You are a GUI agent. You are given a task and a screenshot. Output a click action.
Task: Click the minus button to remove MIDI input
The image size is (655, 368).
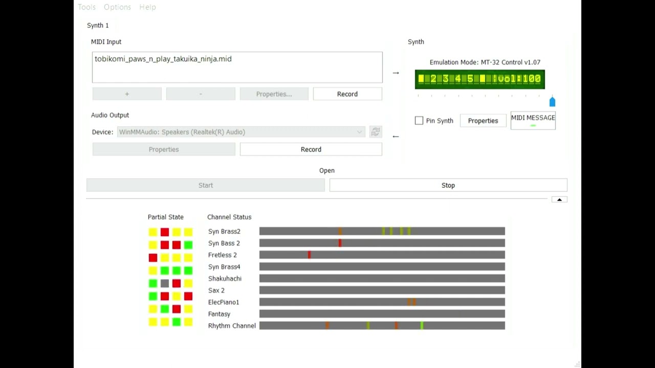[201, 94]
